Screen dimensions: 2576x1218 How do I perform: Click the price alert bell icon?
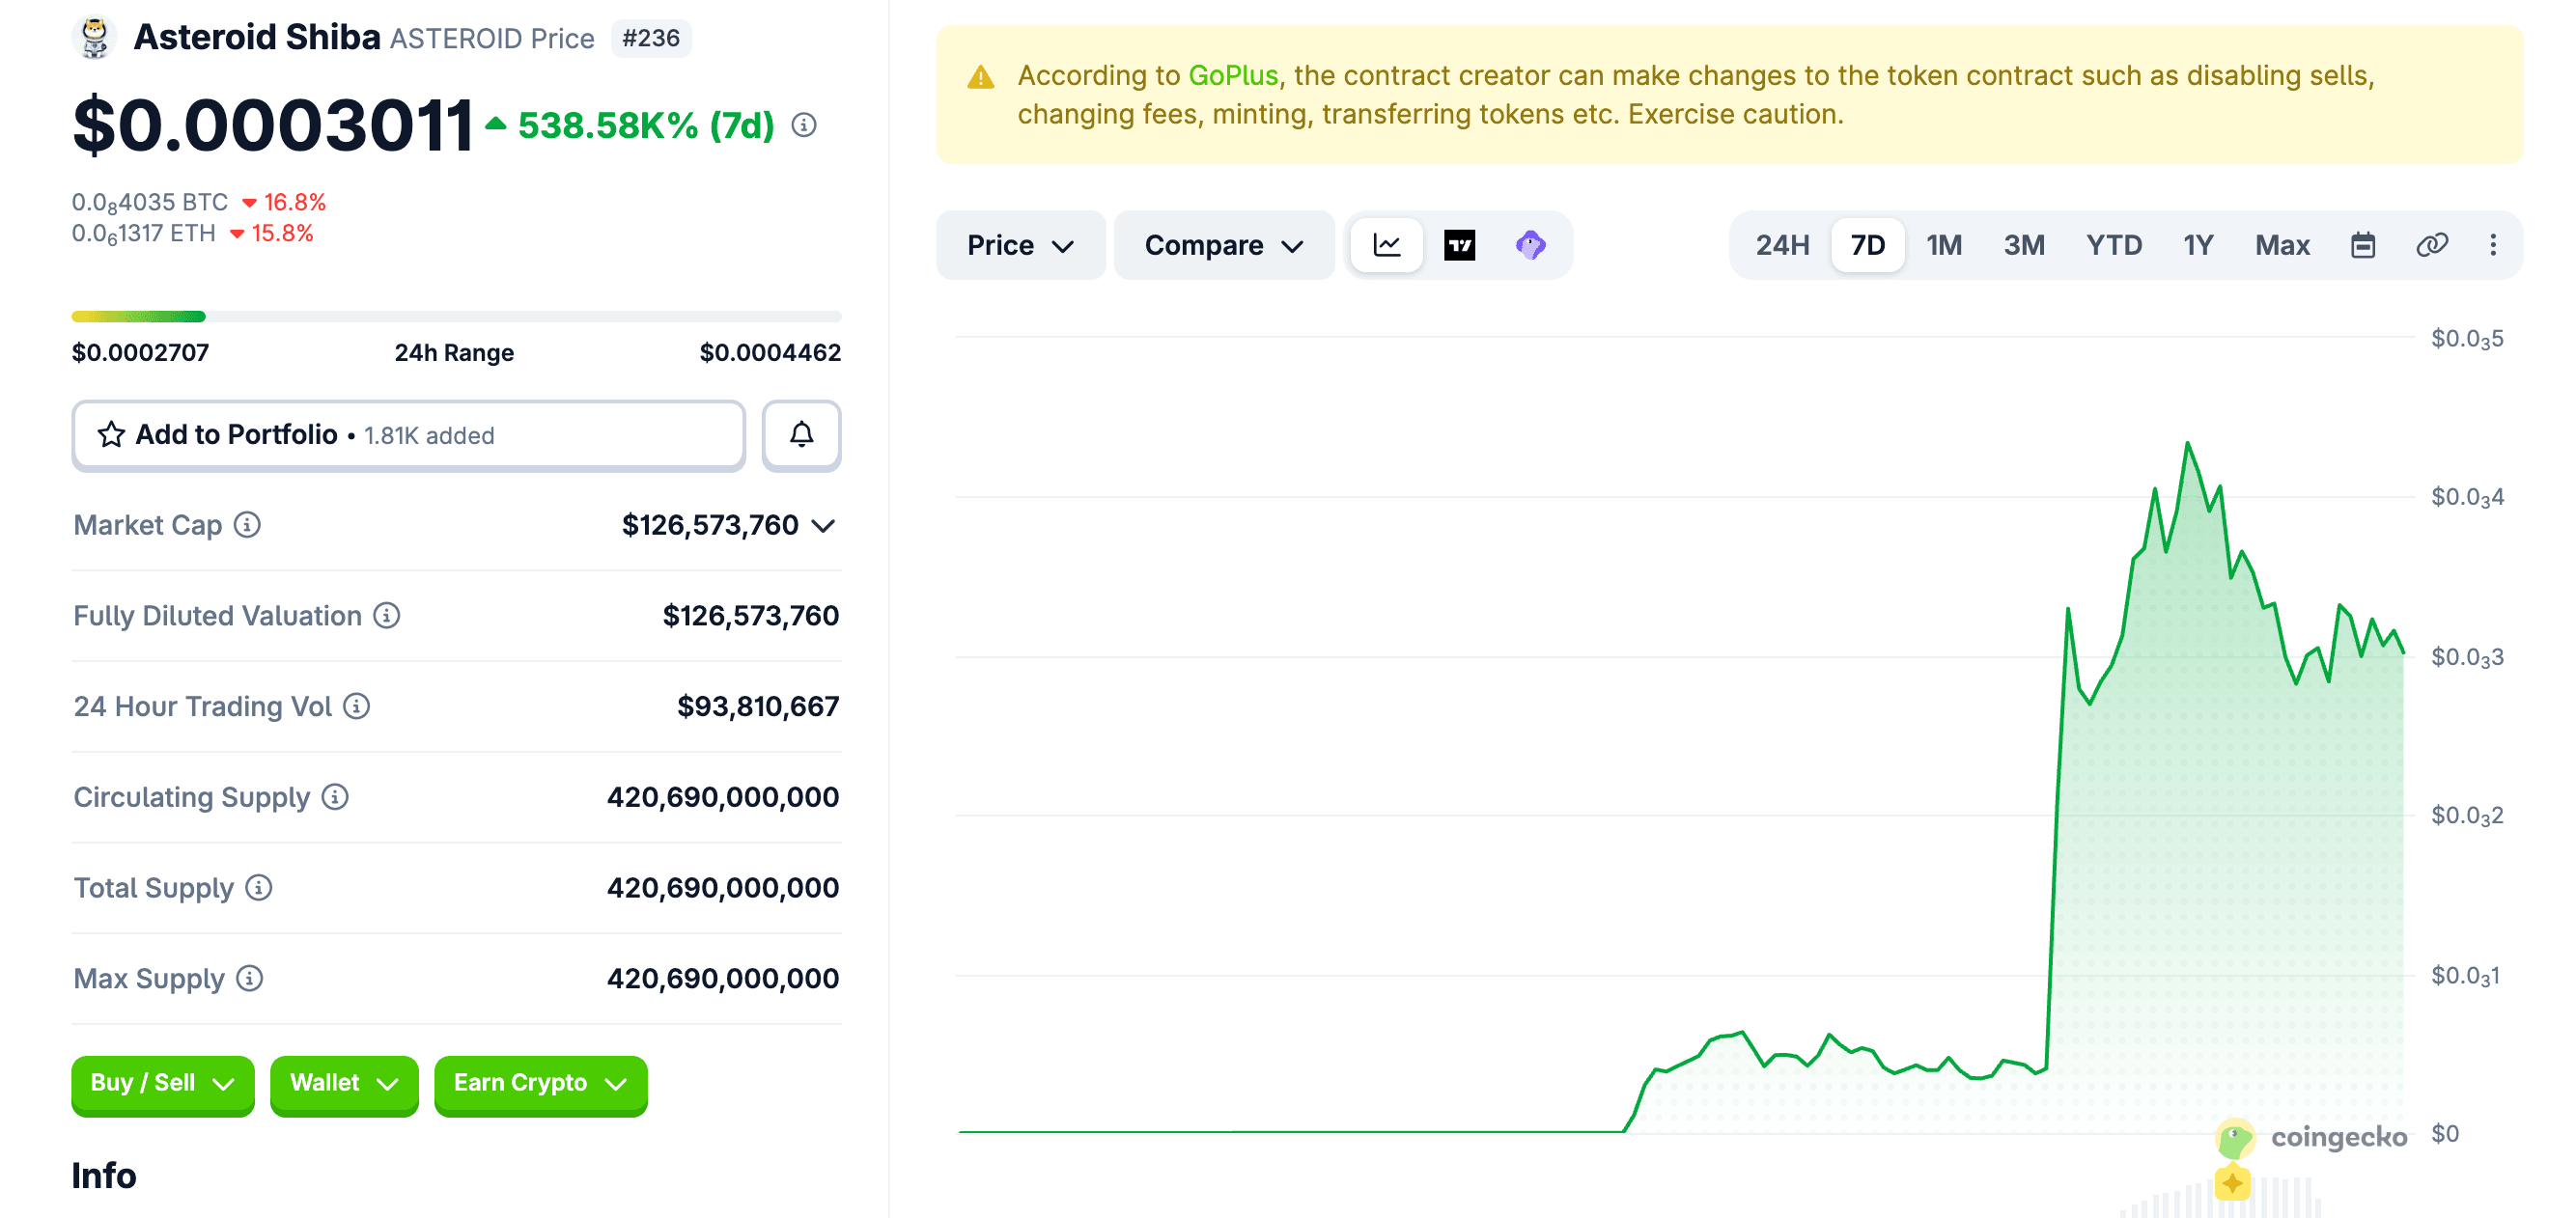pyautogui.click(x=801, y=434)
